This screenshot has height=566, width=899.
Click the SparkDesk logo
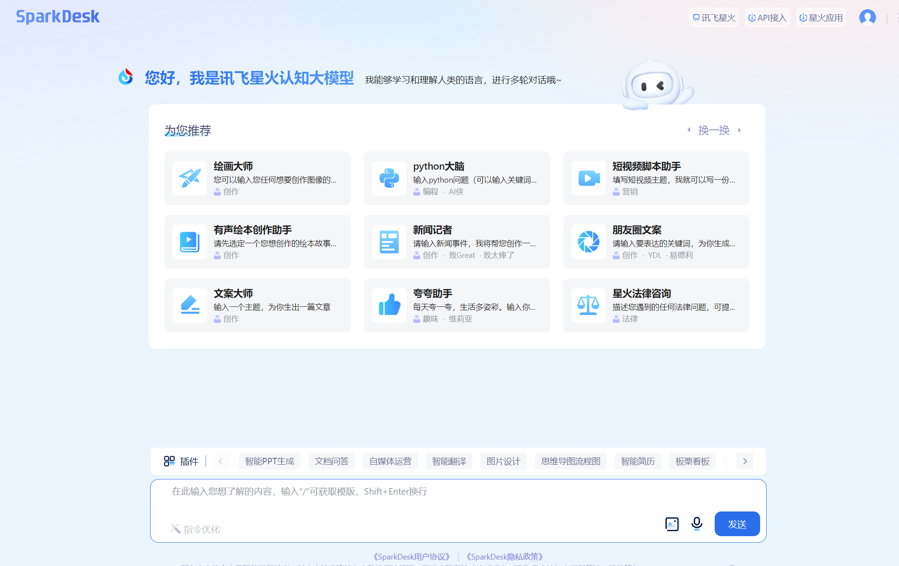pyautogui.click(x=58, y=17)
